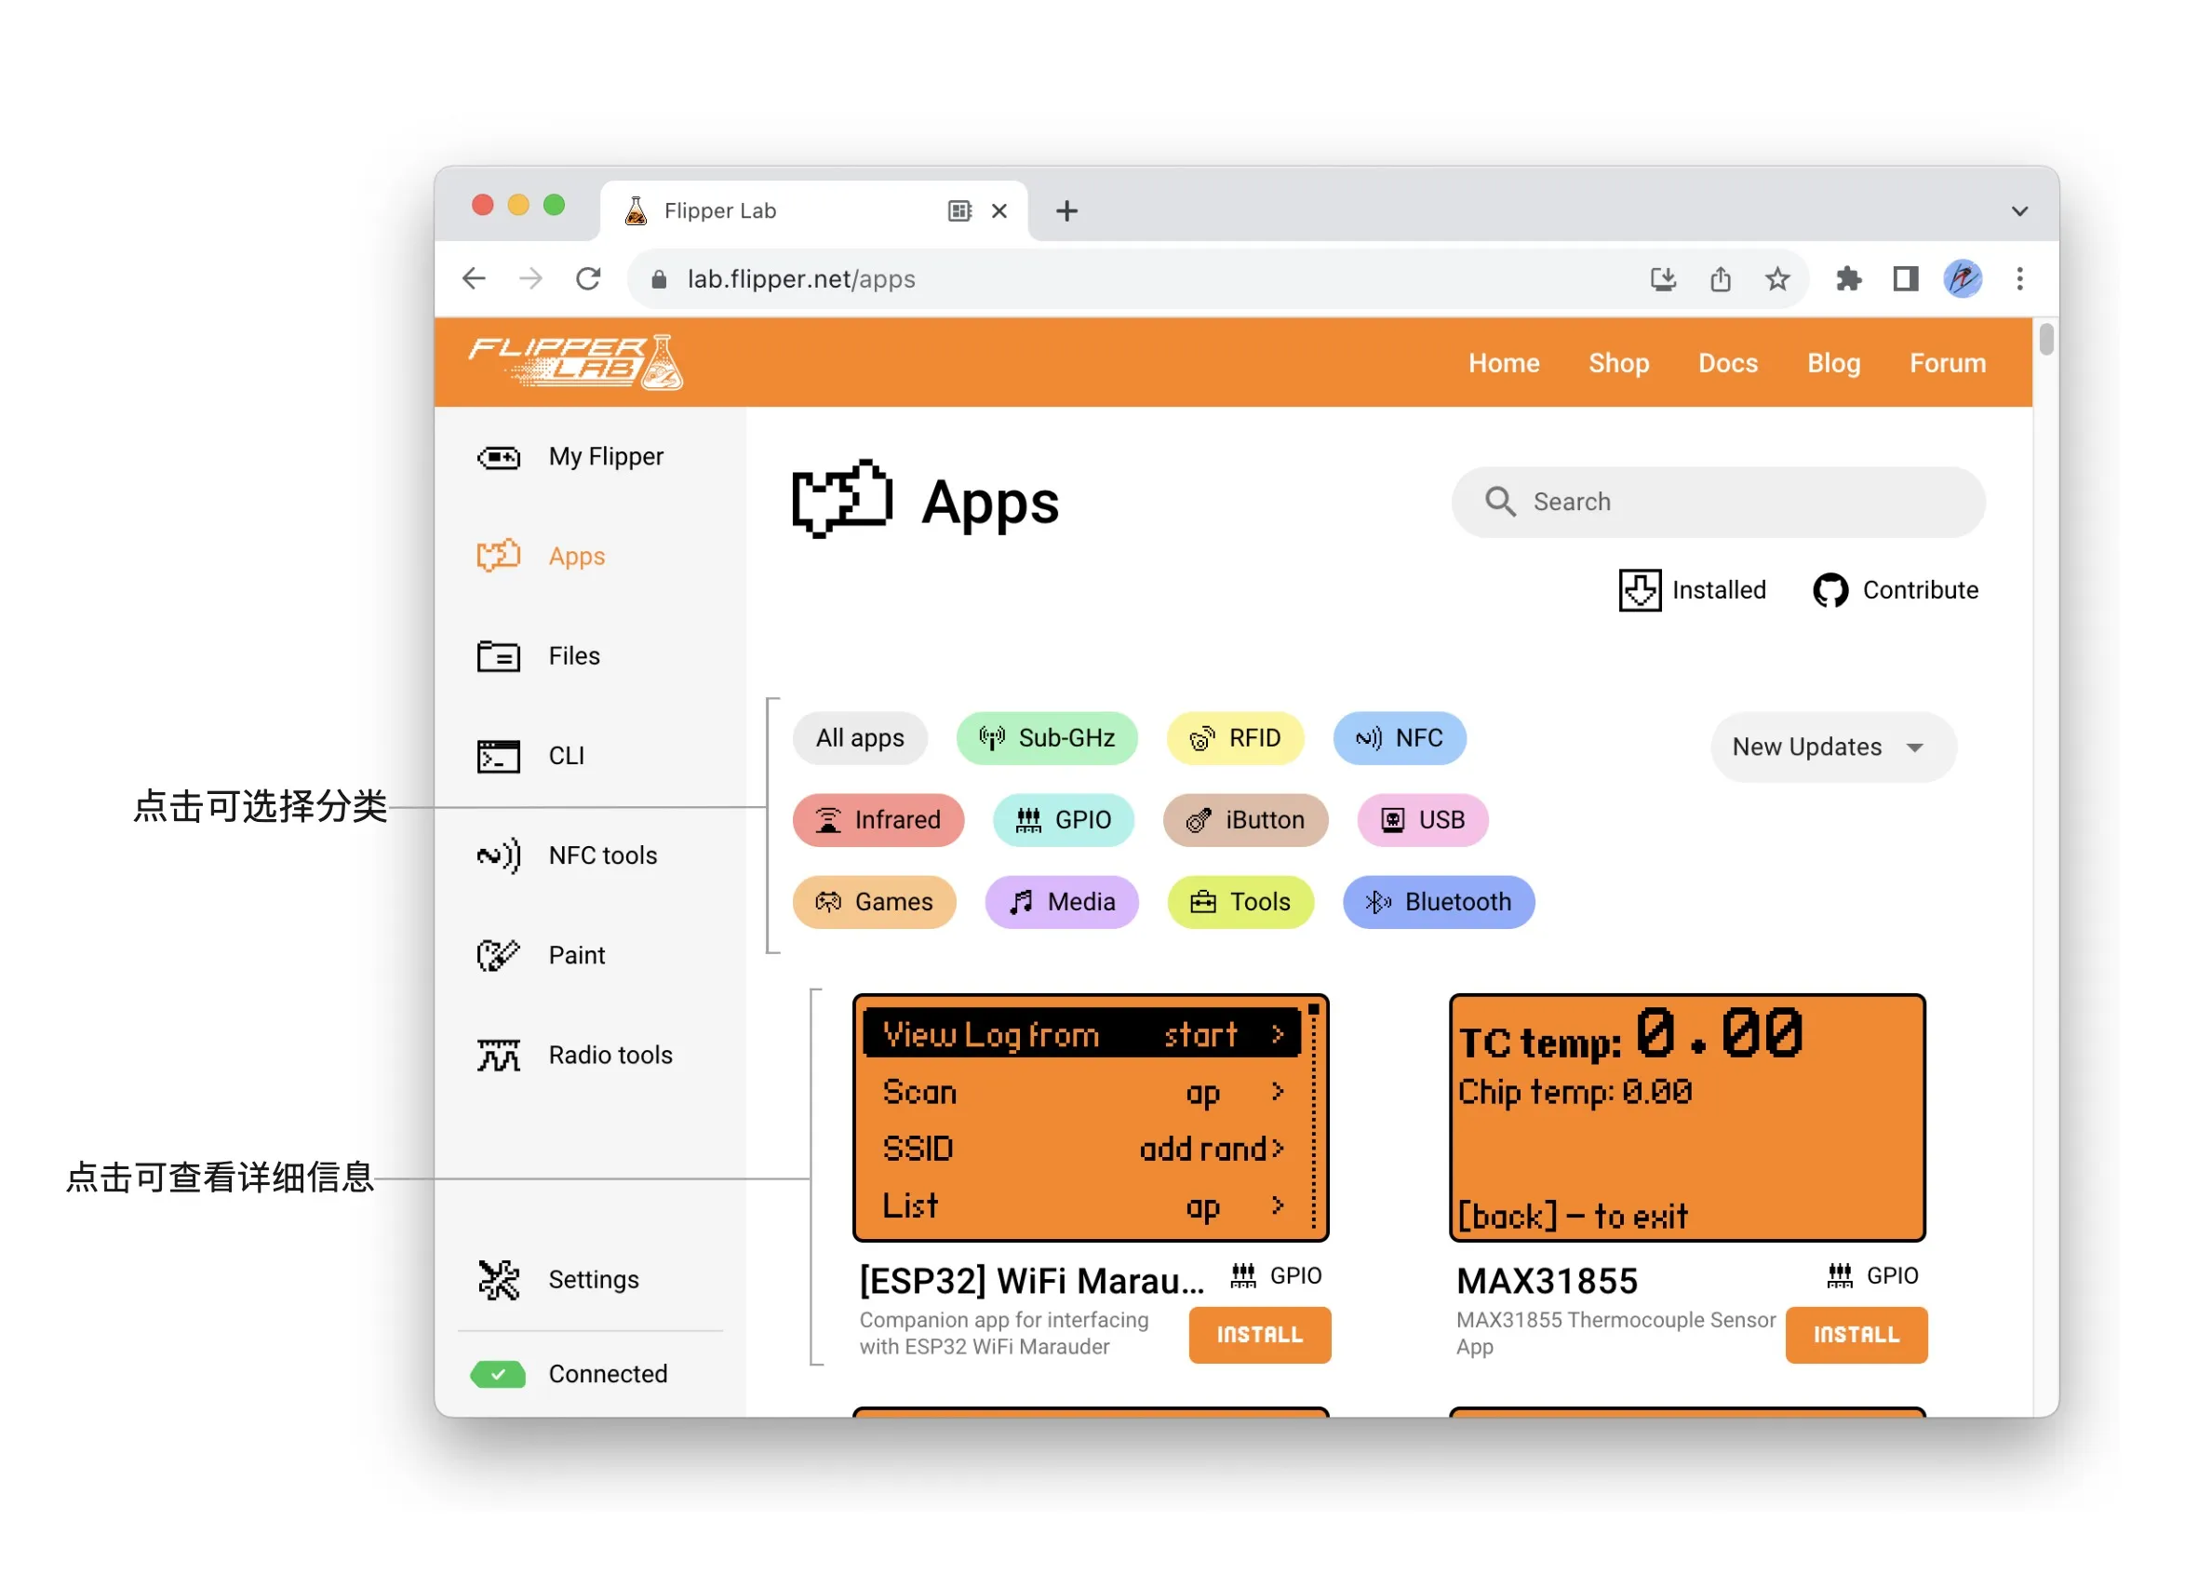
Task: Open the Contribute GitHub link
Action: pyautogui.click(x=1896, y=590)
